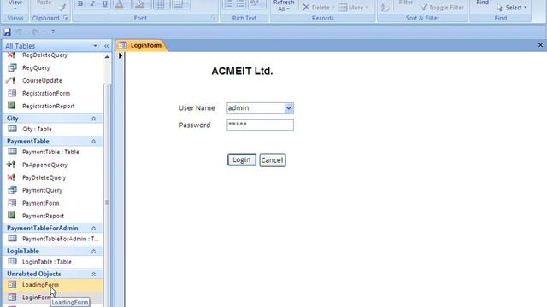The height and width of the screenshot is (307, 547).
Task: Click the RegistrationForm form icon
Action: click(12, 93)
